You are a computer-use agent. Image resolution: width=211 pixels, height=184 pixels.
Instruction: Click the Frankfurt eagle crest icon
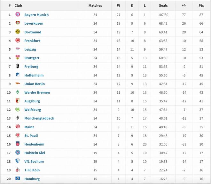(18, 41)
